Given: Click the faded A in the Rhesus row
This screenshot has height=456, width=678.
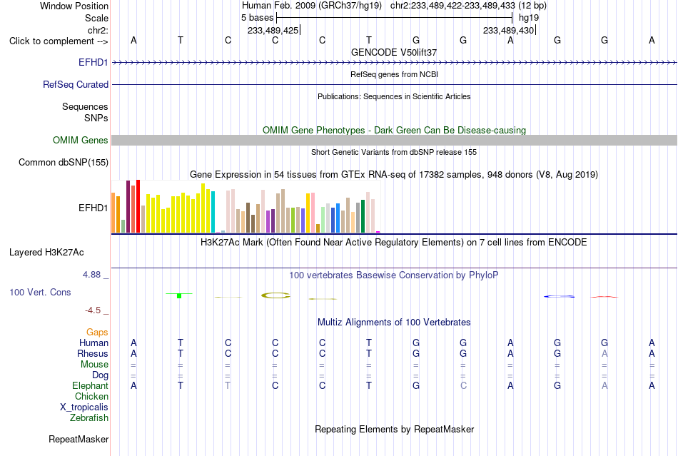Looking at the screenshot, I should [604, 353].
